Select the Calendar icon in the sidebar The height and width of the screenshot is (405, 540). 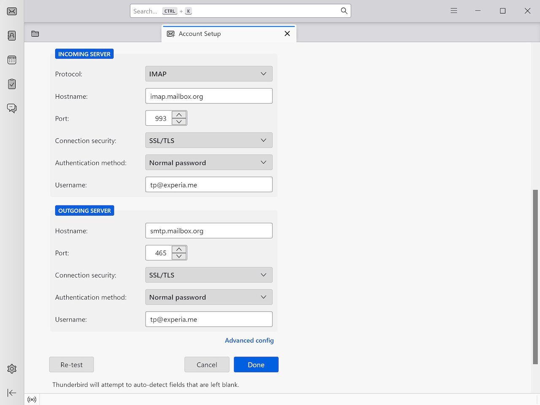click(11, 59)
